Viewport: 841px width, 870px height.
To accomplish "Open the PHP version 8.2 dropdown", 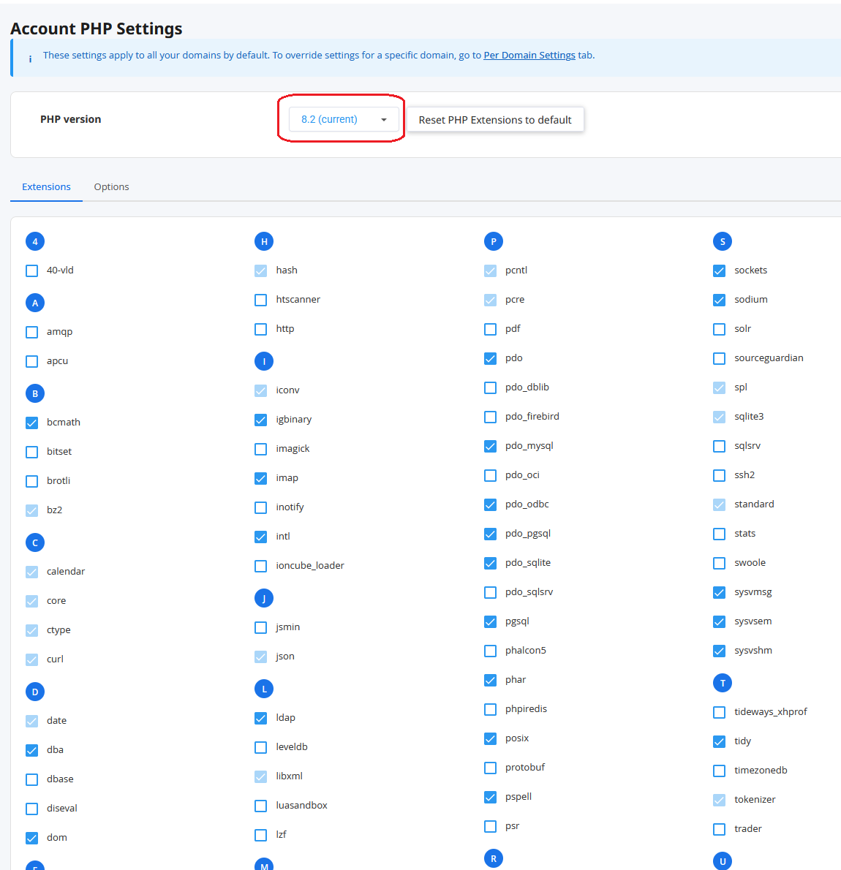I will tap(344, 119).
